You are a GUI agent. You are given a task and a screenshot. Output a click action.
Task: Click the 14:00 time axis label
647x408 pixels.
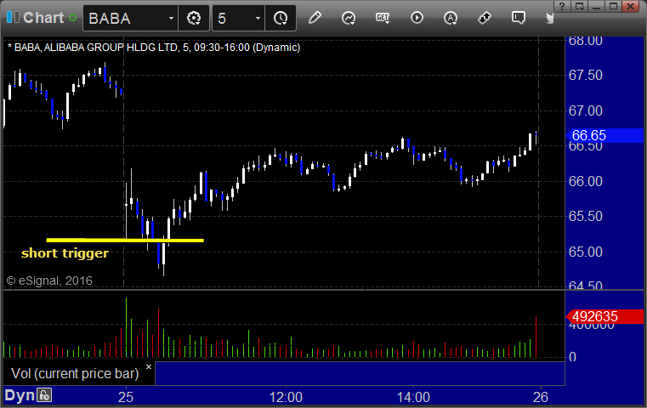[x=413, y=397]
